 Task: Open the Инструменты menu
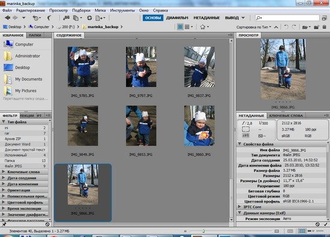click(122, 10)
